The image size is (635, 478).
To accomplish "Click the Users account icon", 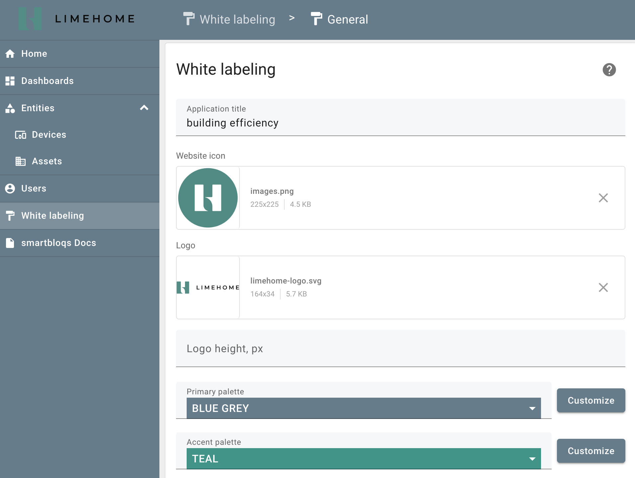I will [10, 189].
